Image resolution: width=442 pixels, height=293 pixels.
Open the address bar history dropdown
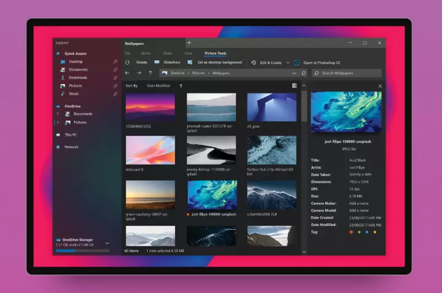pos(294,73)
